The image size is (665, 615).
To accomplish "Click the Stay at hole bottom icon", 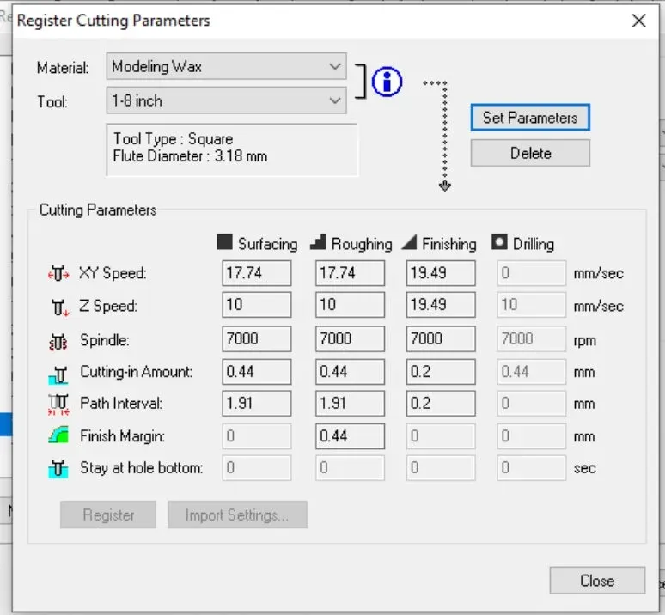I will 58,469.
